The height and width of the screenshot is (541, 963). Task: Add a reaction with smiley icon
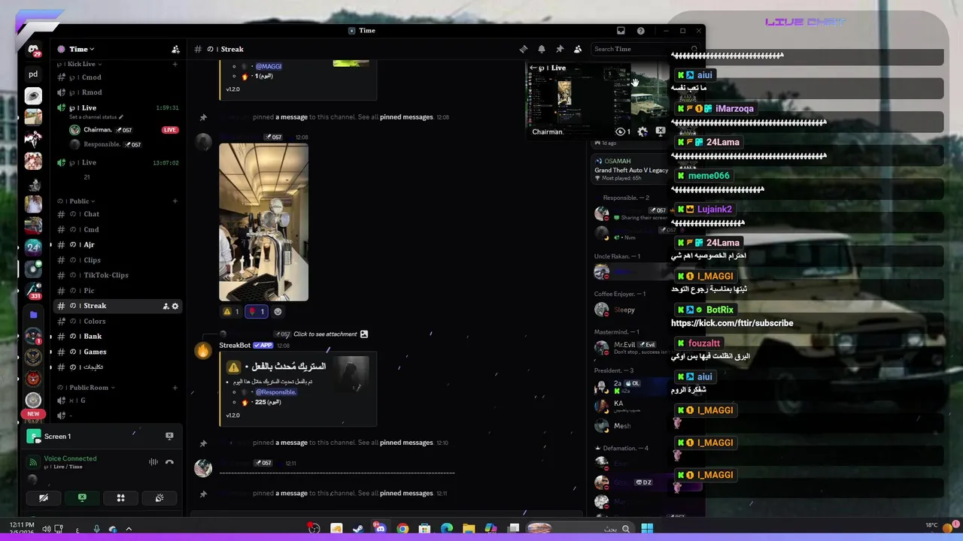(278, 311)
